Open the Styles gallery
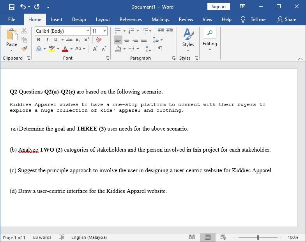This screenshot has height=242, width=306. tap(188, 40)
